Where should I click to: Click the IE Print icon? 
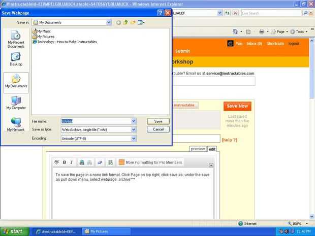pos(262,31)
